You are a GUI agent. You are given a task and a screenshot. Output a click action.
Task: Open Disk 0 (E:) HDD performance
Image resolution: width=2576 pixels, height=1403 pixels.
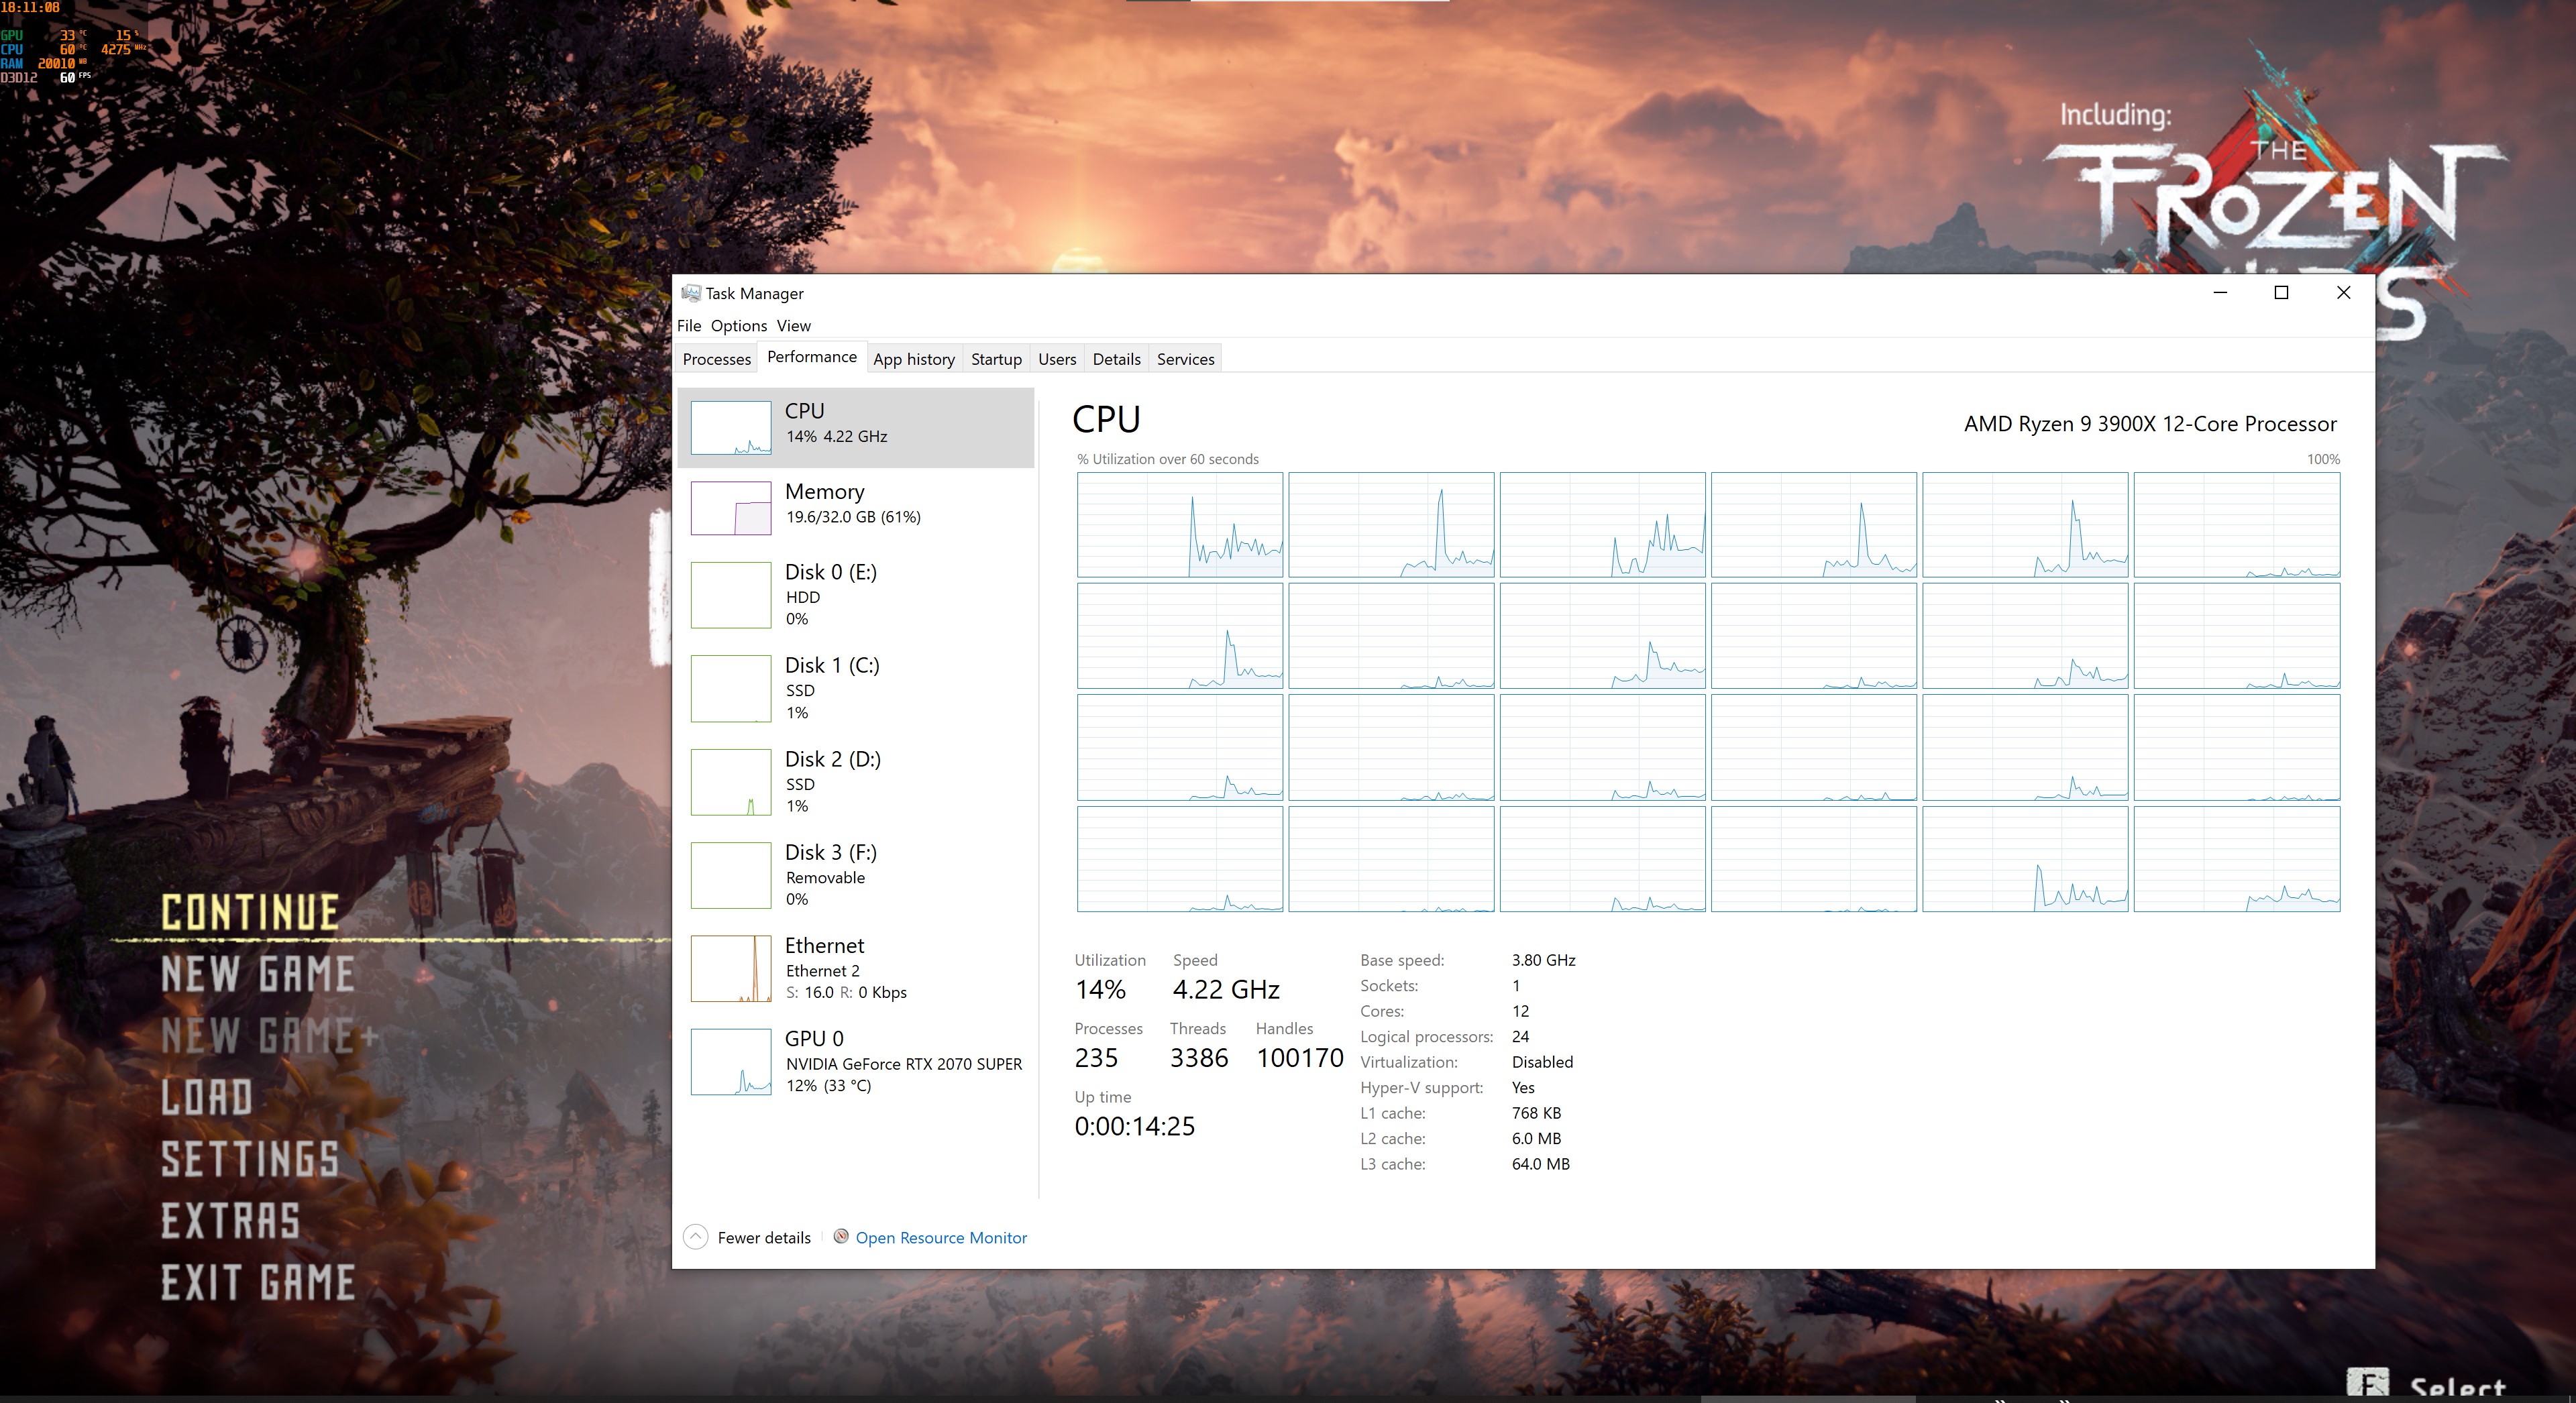tap(856, 595)
